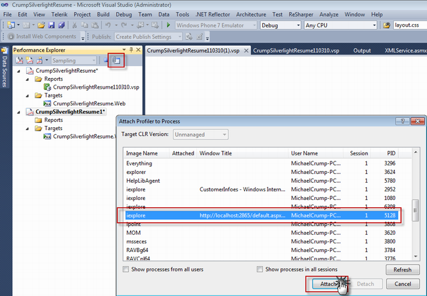This screenshot has width=427, height=296.
Task: Click the Attach/Detach profiler paperclip icon
Action: pos(116,60)
